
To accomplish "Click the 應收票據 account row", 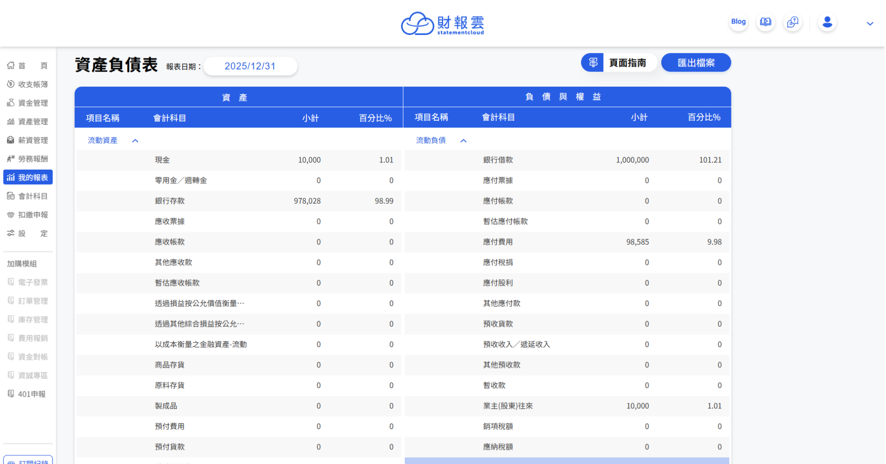I will [x=239, y=222].
